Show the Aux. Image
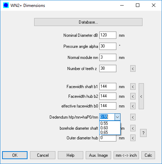 click(99, 155)
